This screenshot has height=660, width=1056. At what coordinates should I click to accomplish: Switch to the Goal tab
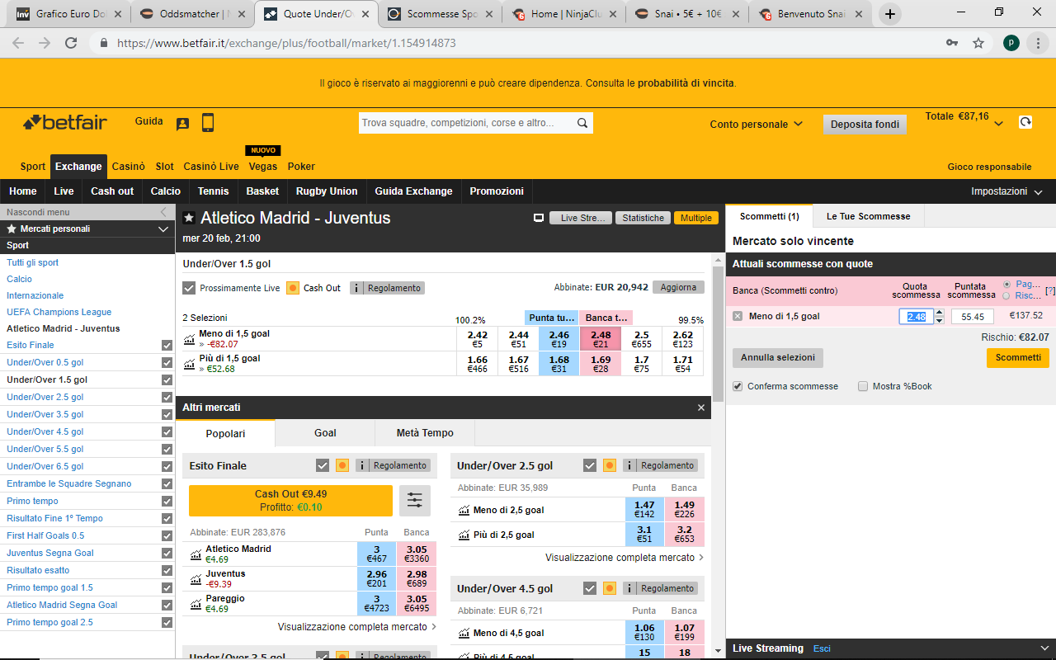click(325, 432)
